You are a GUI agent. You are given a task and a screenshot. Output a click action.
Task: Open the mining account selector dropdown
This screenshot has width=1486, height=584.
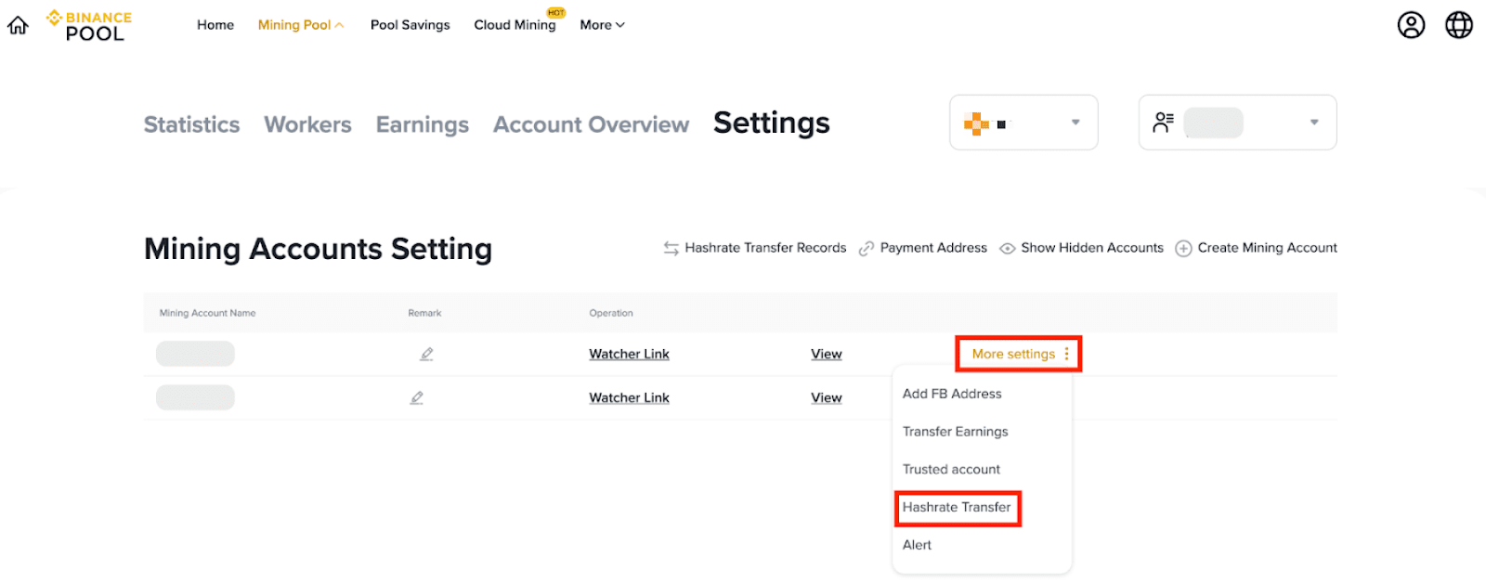point(1237,123)
